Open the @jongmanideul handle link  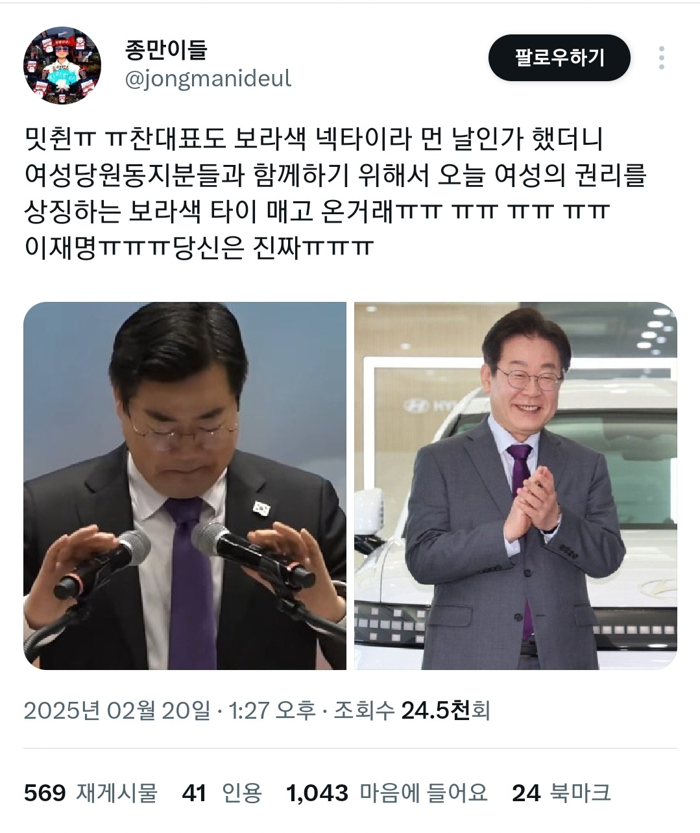(208, 79)
